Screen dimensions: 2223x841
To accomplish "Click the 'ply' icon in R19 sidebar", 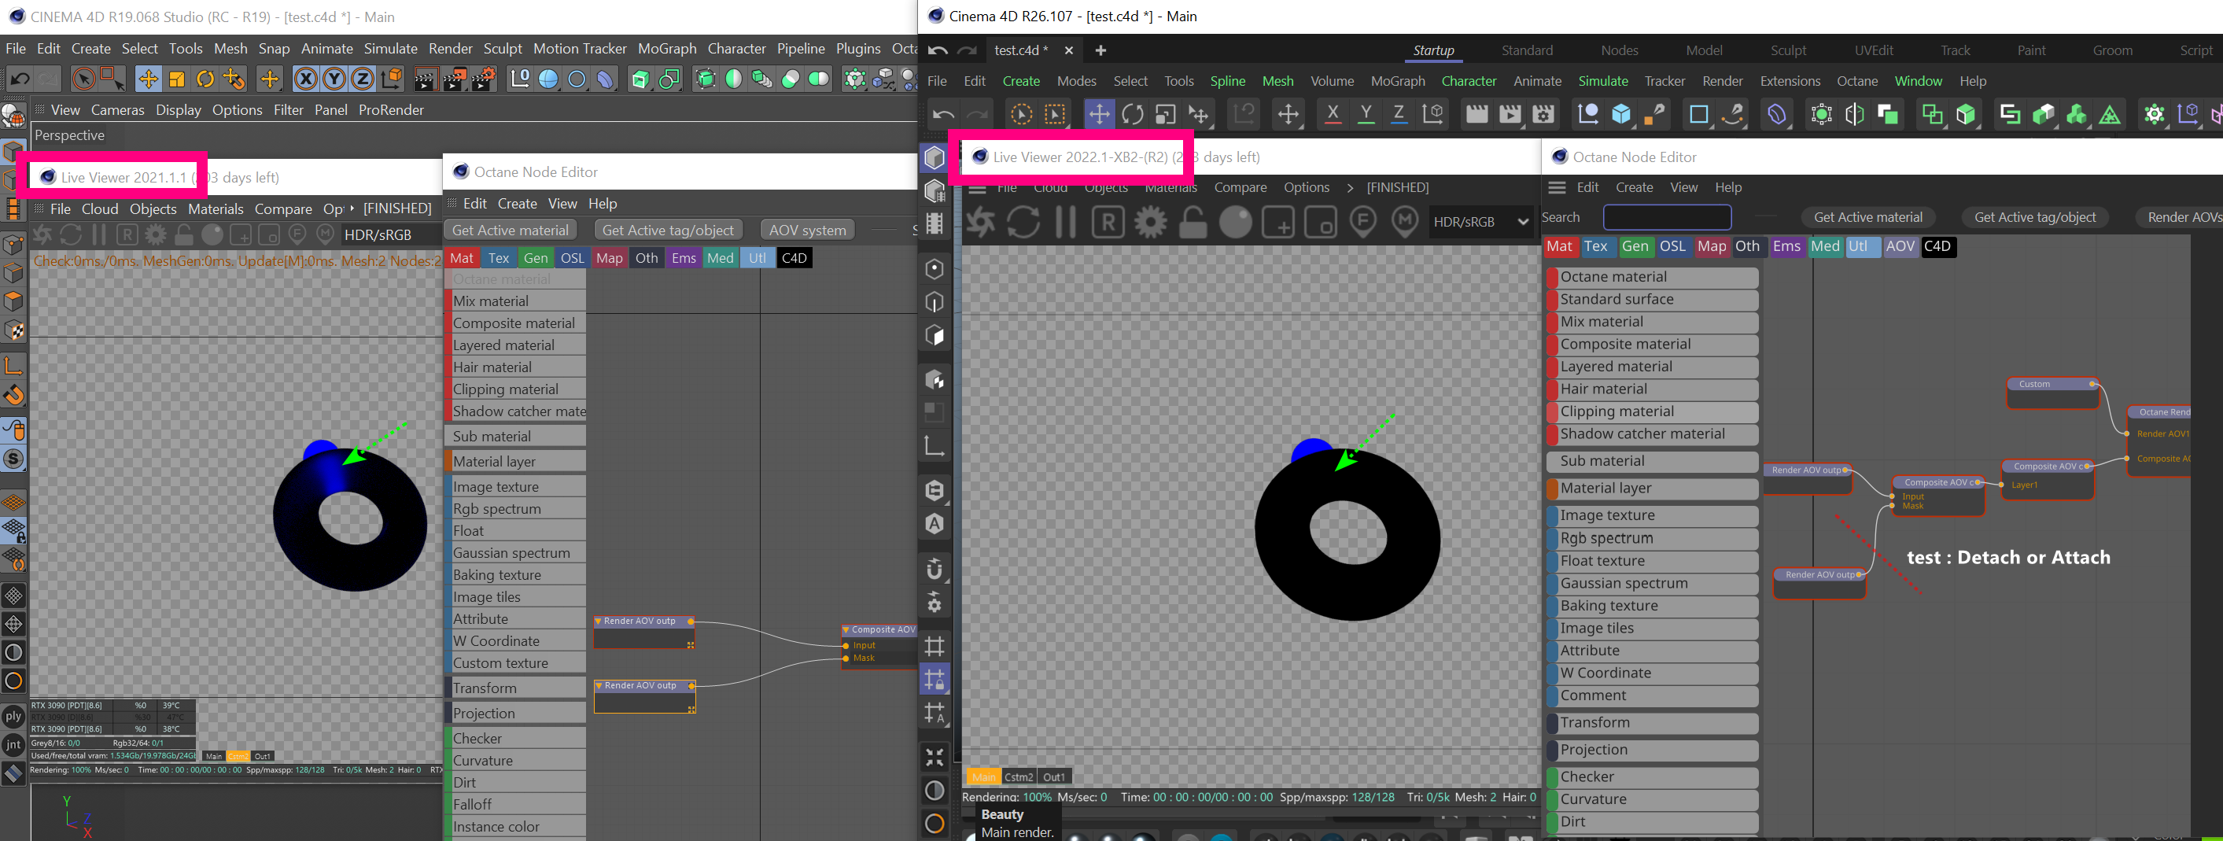I will tap(14, 716).
